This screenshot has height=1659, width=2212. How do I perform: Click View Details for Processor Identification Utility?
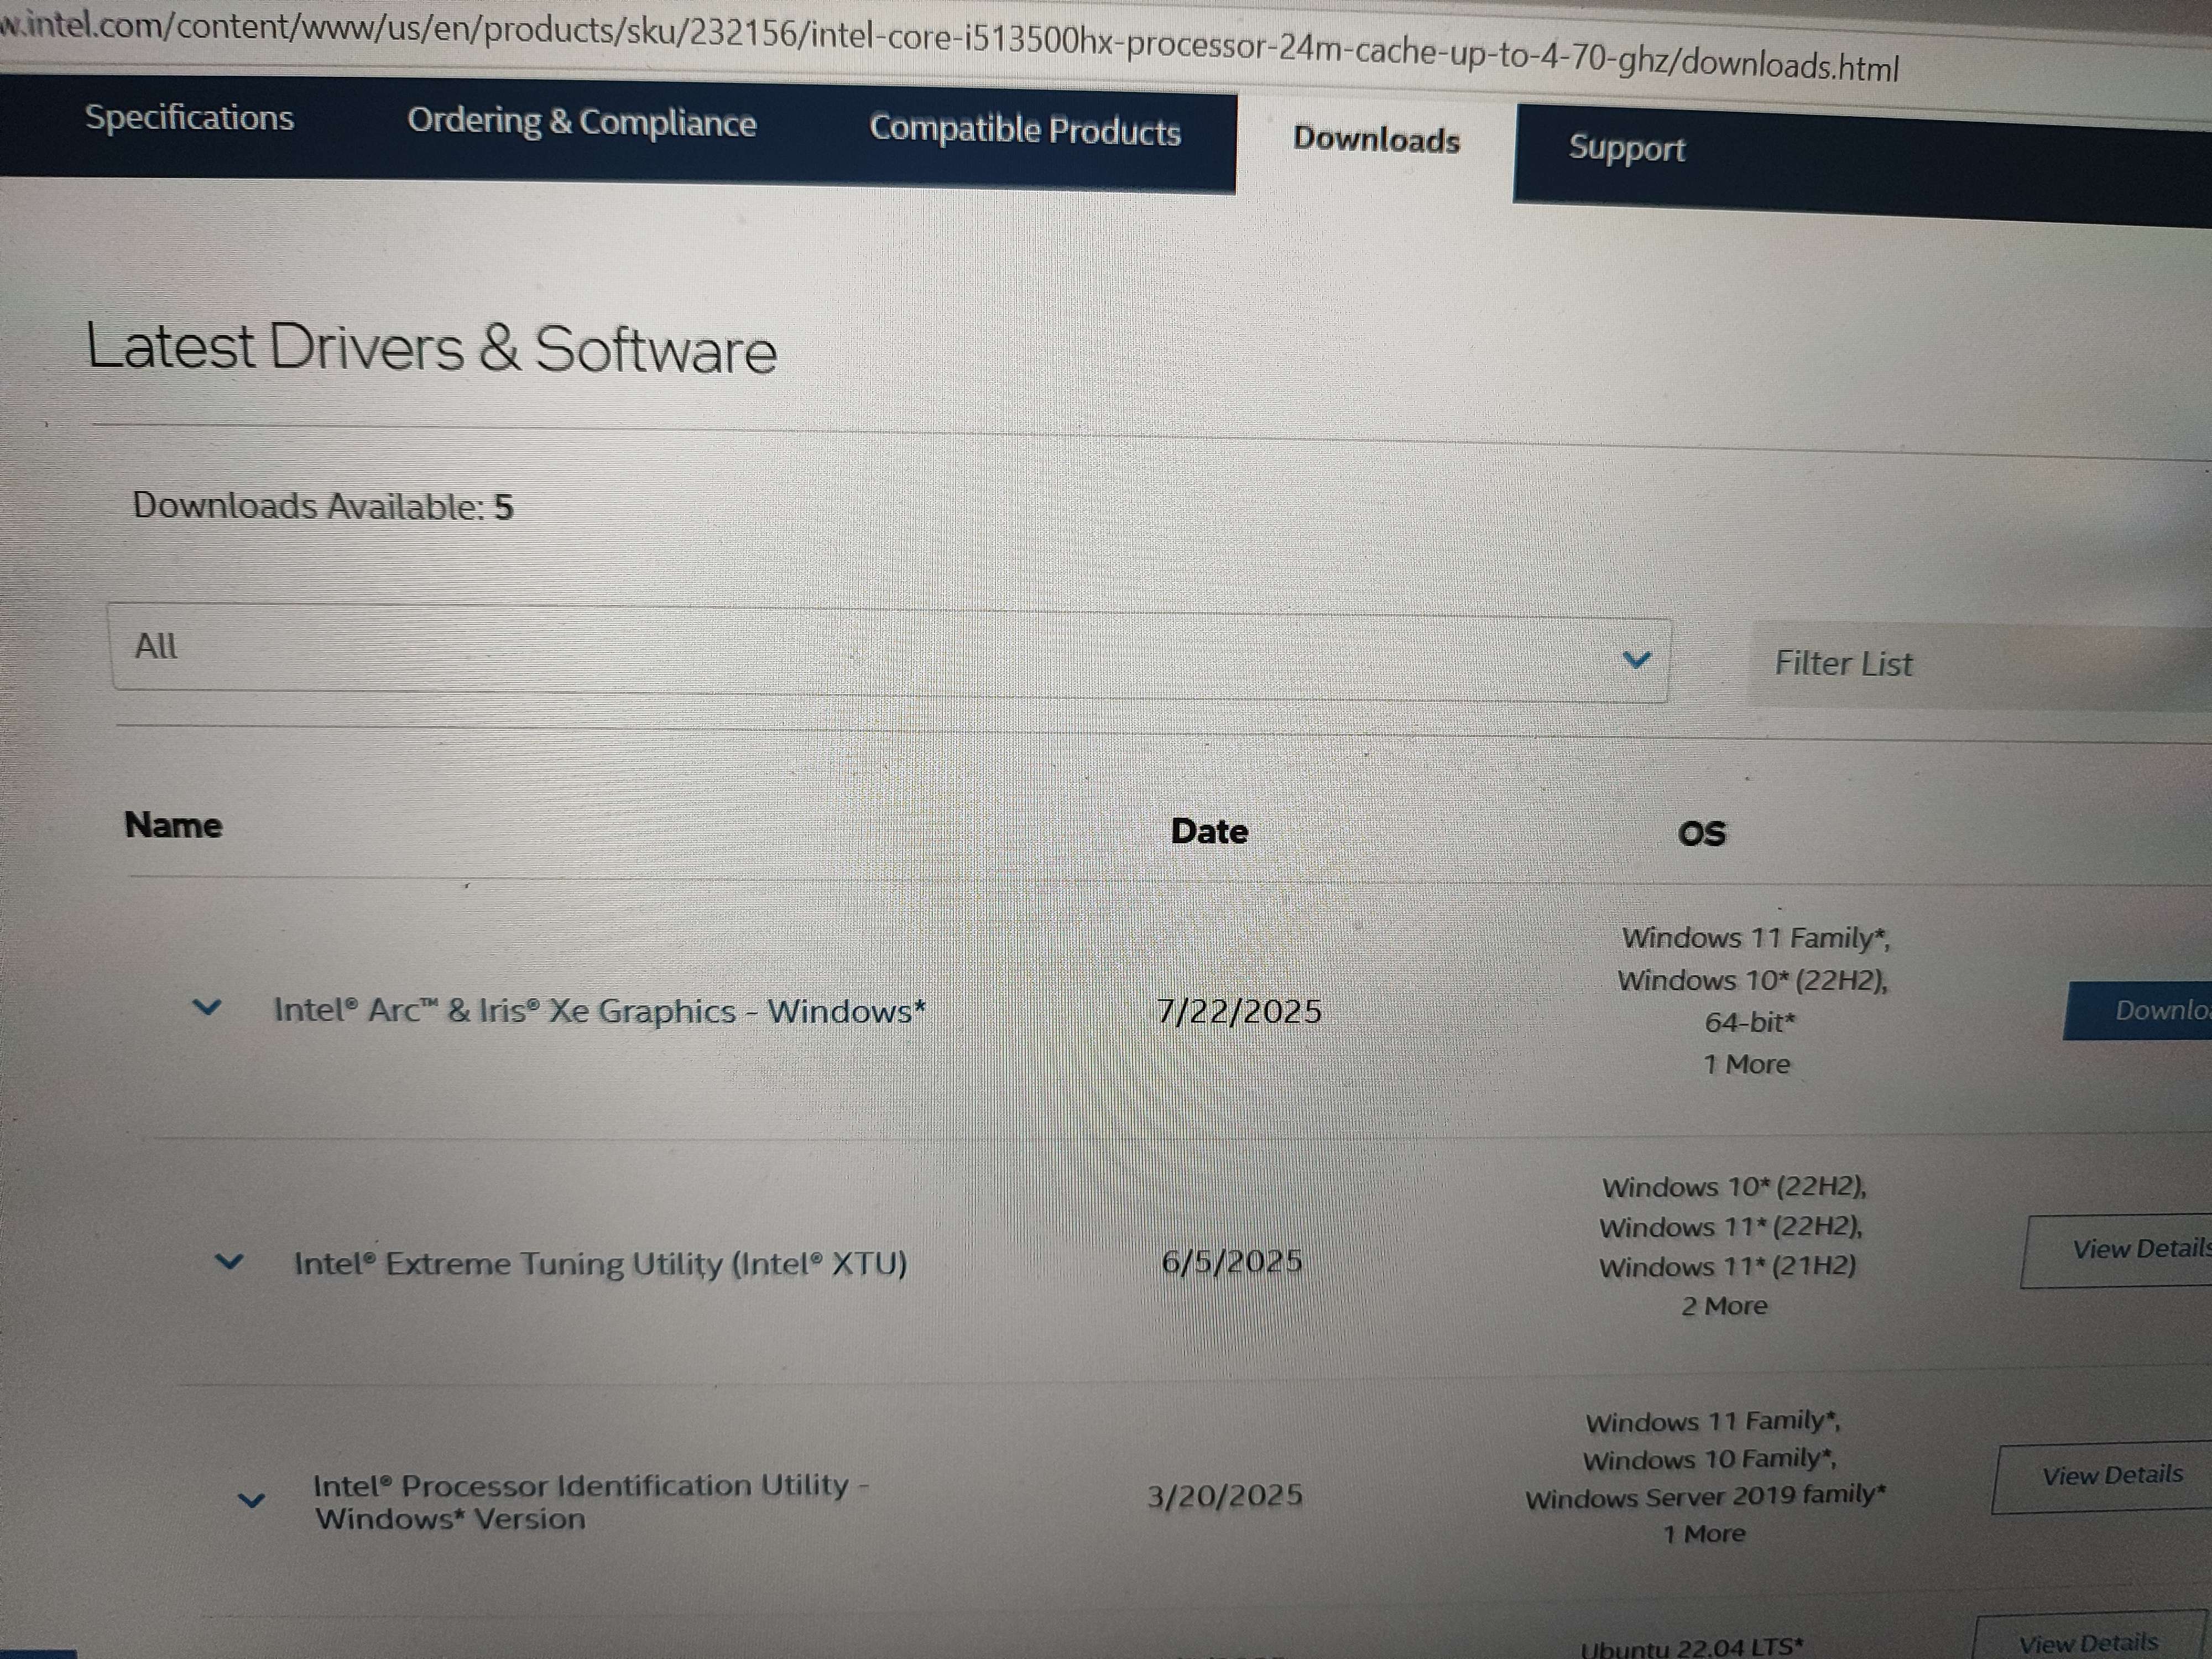pyautogui.click(x=2102, y=1478)
